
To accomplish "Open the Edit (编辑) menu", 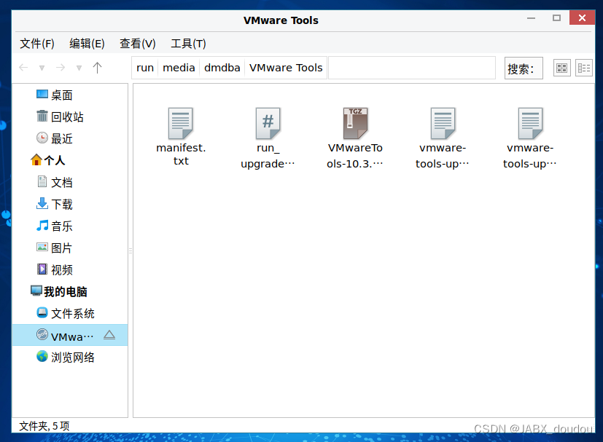I will point(87,44).
